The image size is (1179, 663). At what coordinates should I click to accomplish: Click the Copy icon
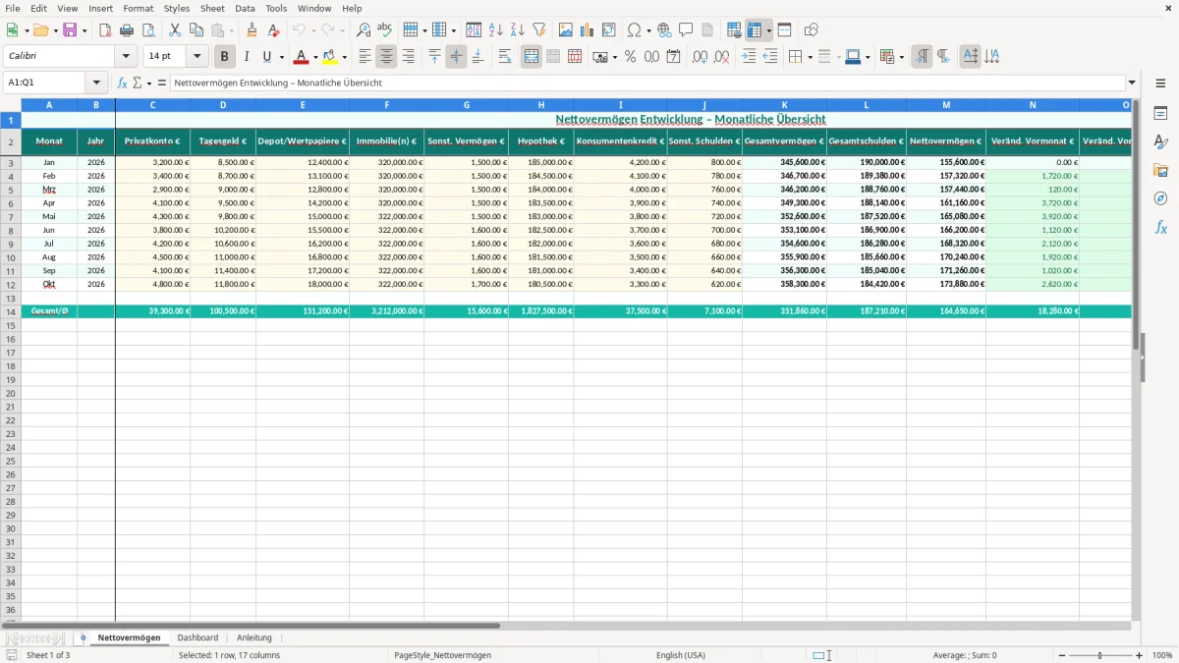pos(196,30)
